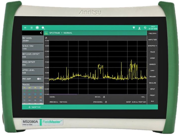Click the lock icon beside SPAN 400 MHz

[x=106, y=102]
